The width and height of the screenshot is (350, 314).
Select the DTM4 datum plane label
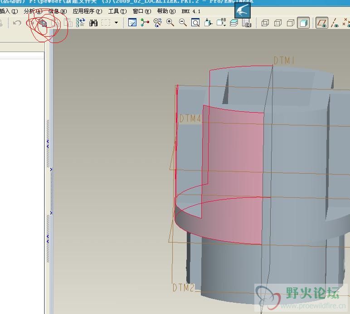pyautogui.click(x=190, y=118)
